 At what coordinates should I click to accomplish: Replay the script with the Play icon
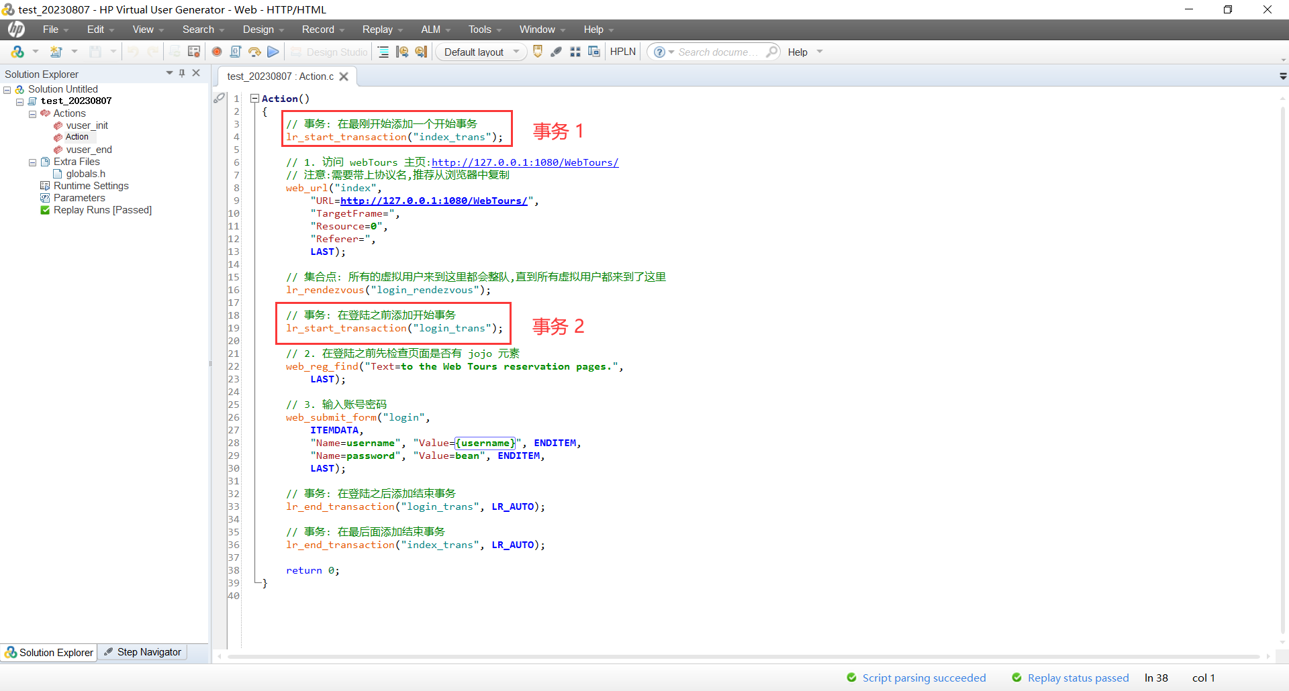[x=273, y=52]
